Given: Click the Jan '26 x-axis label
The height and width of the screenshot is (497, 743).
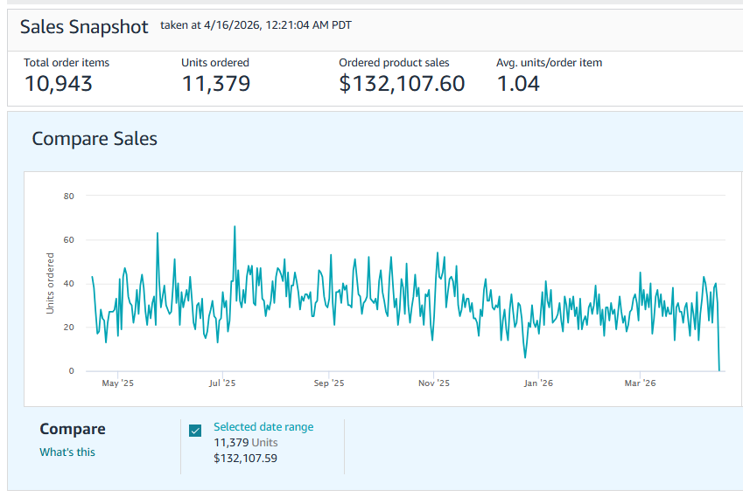Looking at the screenshot, I should (x=538, y=383).
